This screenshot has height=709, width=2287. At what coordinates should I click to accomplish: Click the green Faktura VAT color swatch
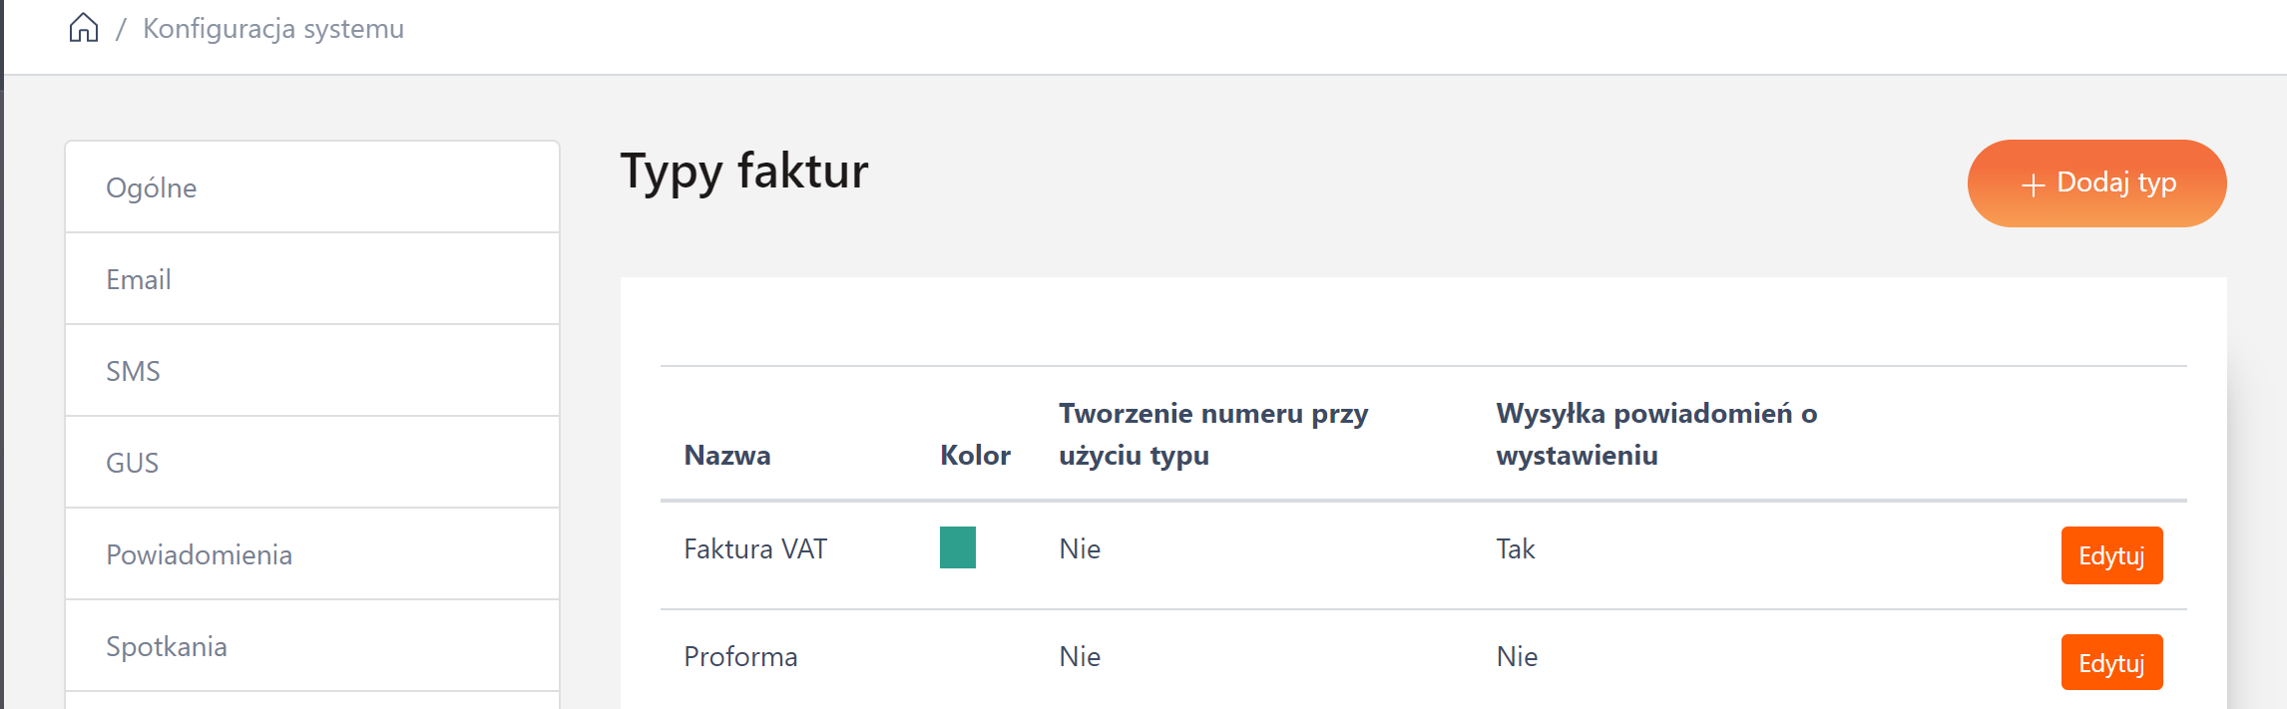pyautogui.click(x=958, y=547)
